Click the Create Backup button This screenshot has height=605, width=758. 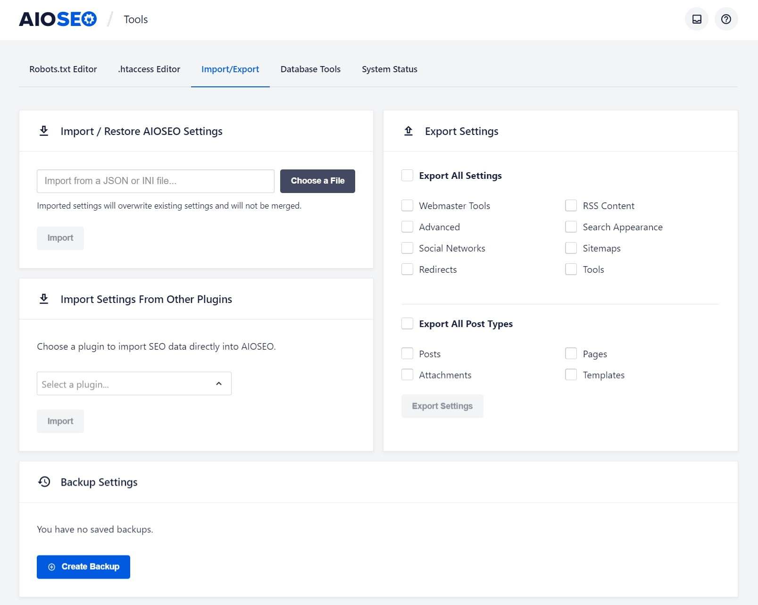point(83,567)
